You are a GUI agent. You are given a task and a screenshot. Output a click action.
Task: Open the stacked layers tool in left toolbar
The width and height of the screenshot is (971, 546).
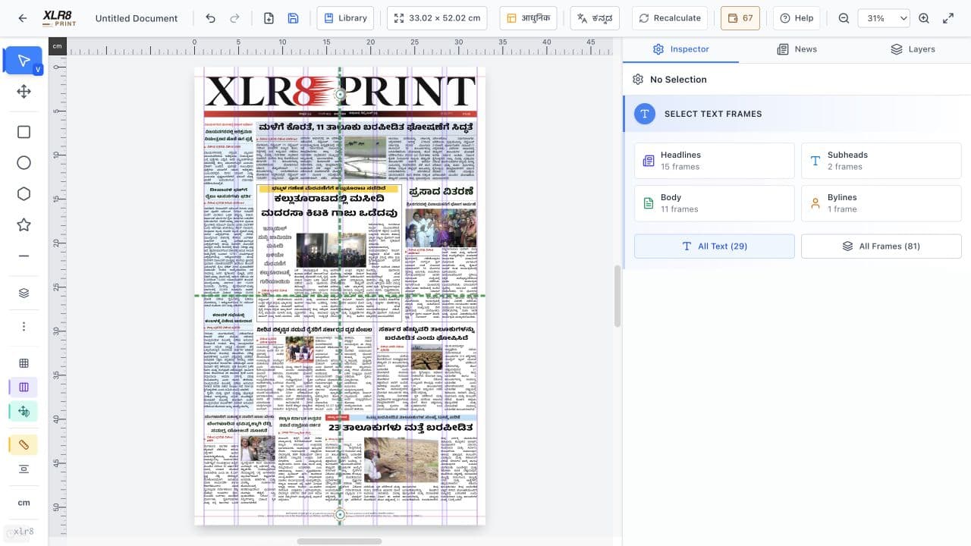[x=24, y=293]
